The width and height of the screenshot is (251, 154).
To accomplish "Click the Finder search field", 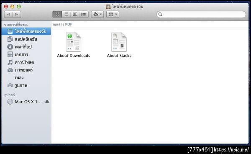I will click(x=201, y=14).
